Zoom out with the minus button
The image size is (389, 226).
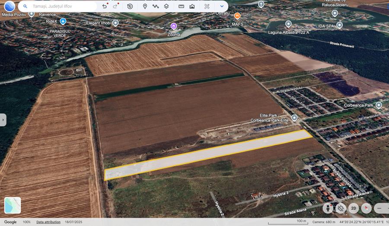coord(379,208)
